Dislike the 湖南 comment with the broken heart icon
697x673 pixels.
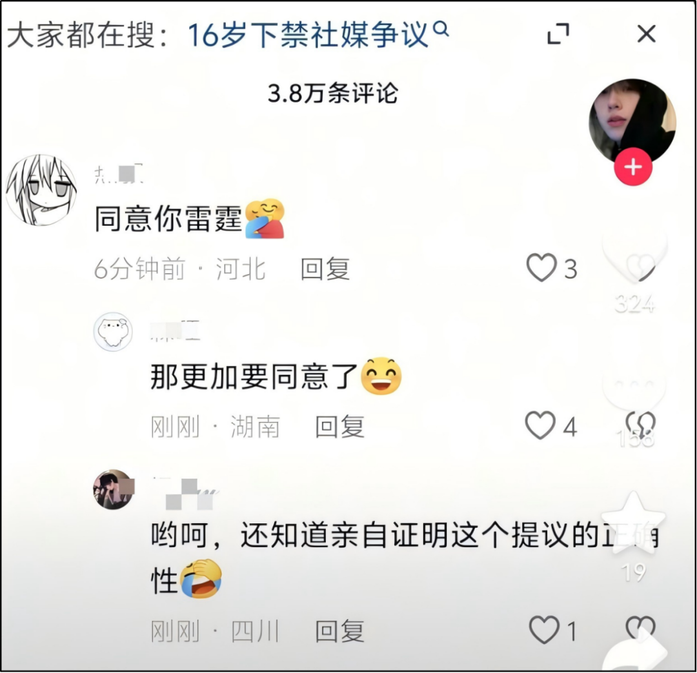pyautogui.click(x=641, y=423)
